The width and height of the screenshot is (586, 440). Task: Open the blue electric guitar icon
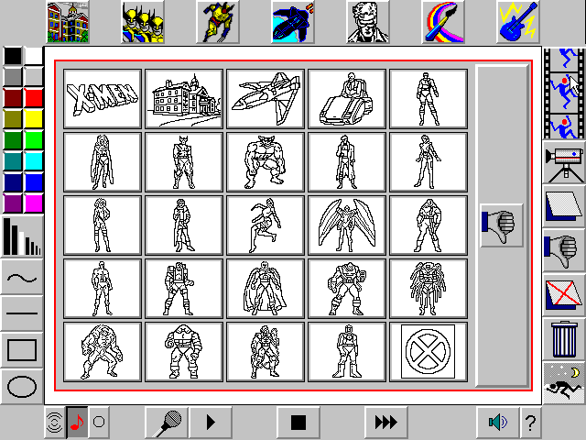(518, 22)
